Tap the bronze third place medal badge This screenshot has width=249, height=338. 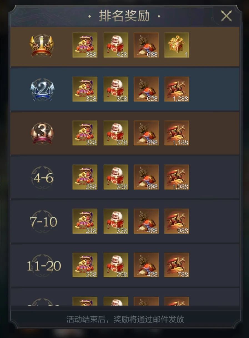(42, 133)
